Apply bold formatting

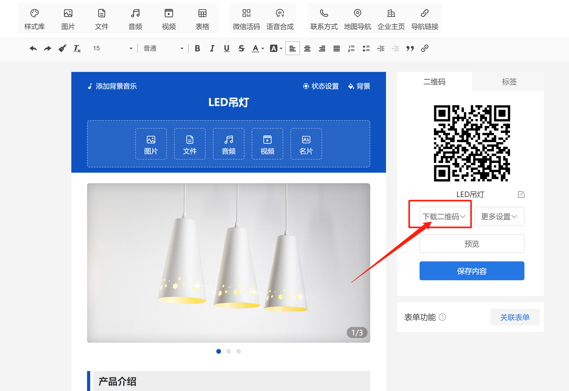pos(197,48)
